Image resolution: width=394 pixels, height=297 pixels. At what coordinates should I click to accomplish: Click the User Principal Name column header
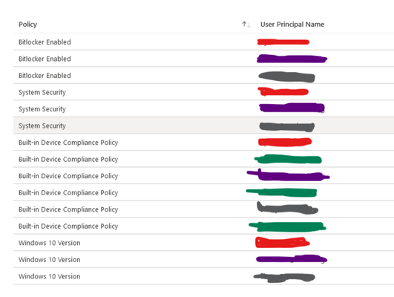tap(292, 25)
